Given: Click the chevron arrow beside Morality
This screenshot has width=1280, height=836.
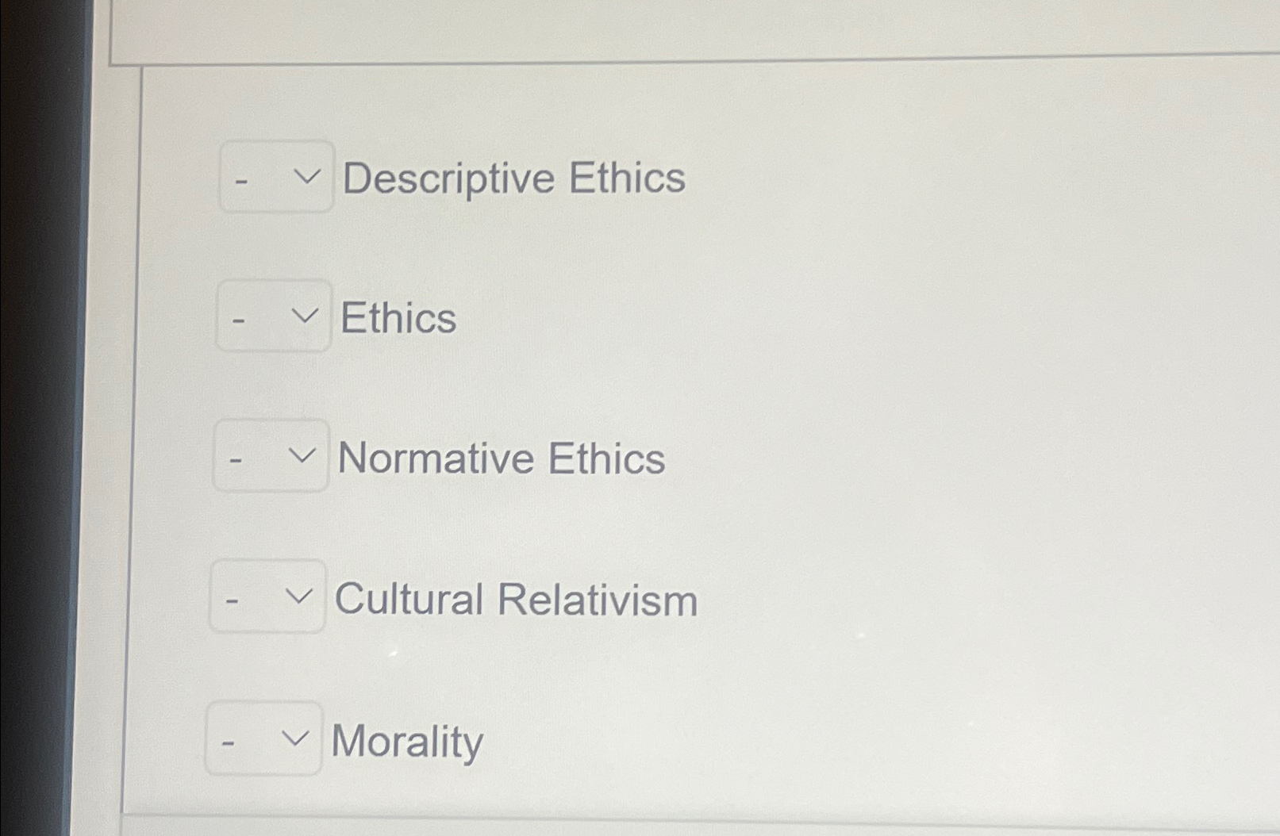Looking at the screenshot, I should [x=295, y=738].
